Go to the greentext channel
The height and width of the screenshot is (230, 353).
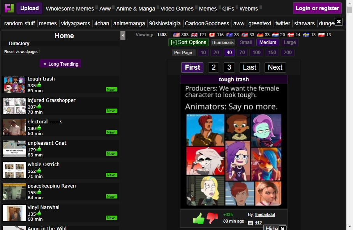click(x=260, y=23)
